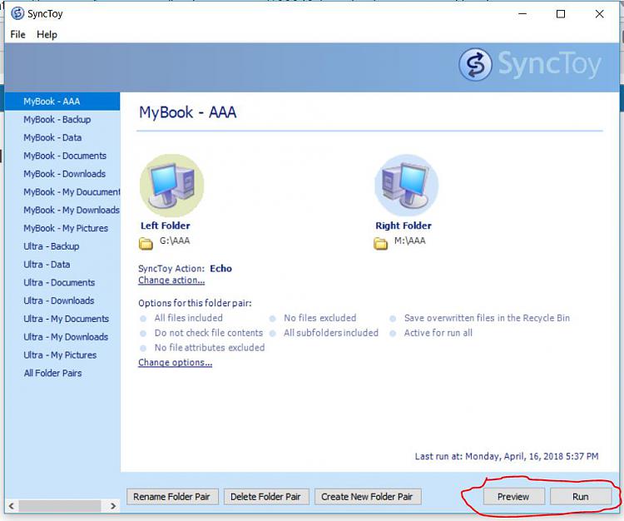624x521 pixels.
Task: Click 'Save overwritten files in the Recycle Bin'
Action: (487, 318)
